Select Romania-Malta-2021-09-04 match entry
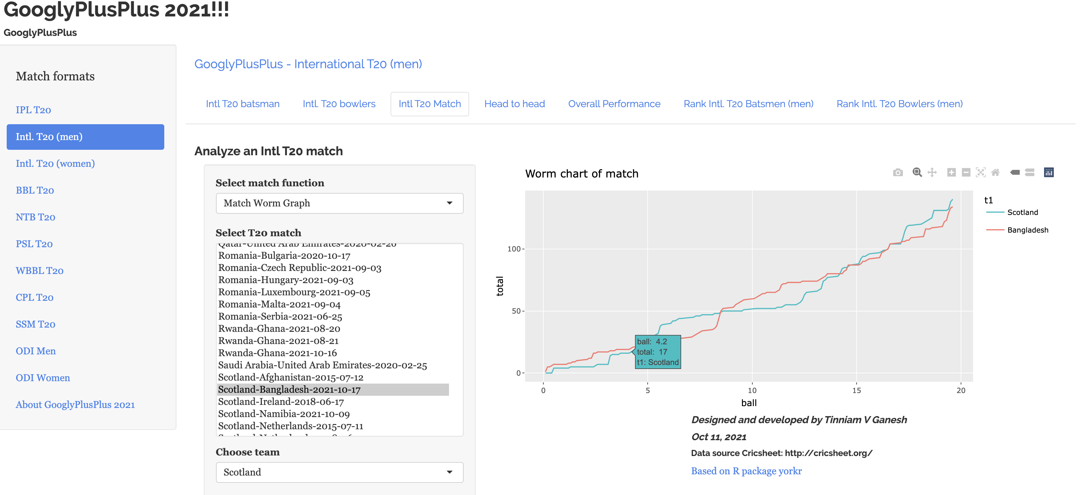This screenshot has height=495, width=1083. pyautogui.click(x=279, y=304)
